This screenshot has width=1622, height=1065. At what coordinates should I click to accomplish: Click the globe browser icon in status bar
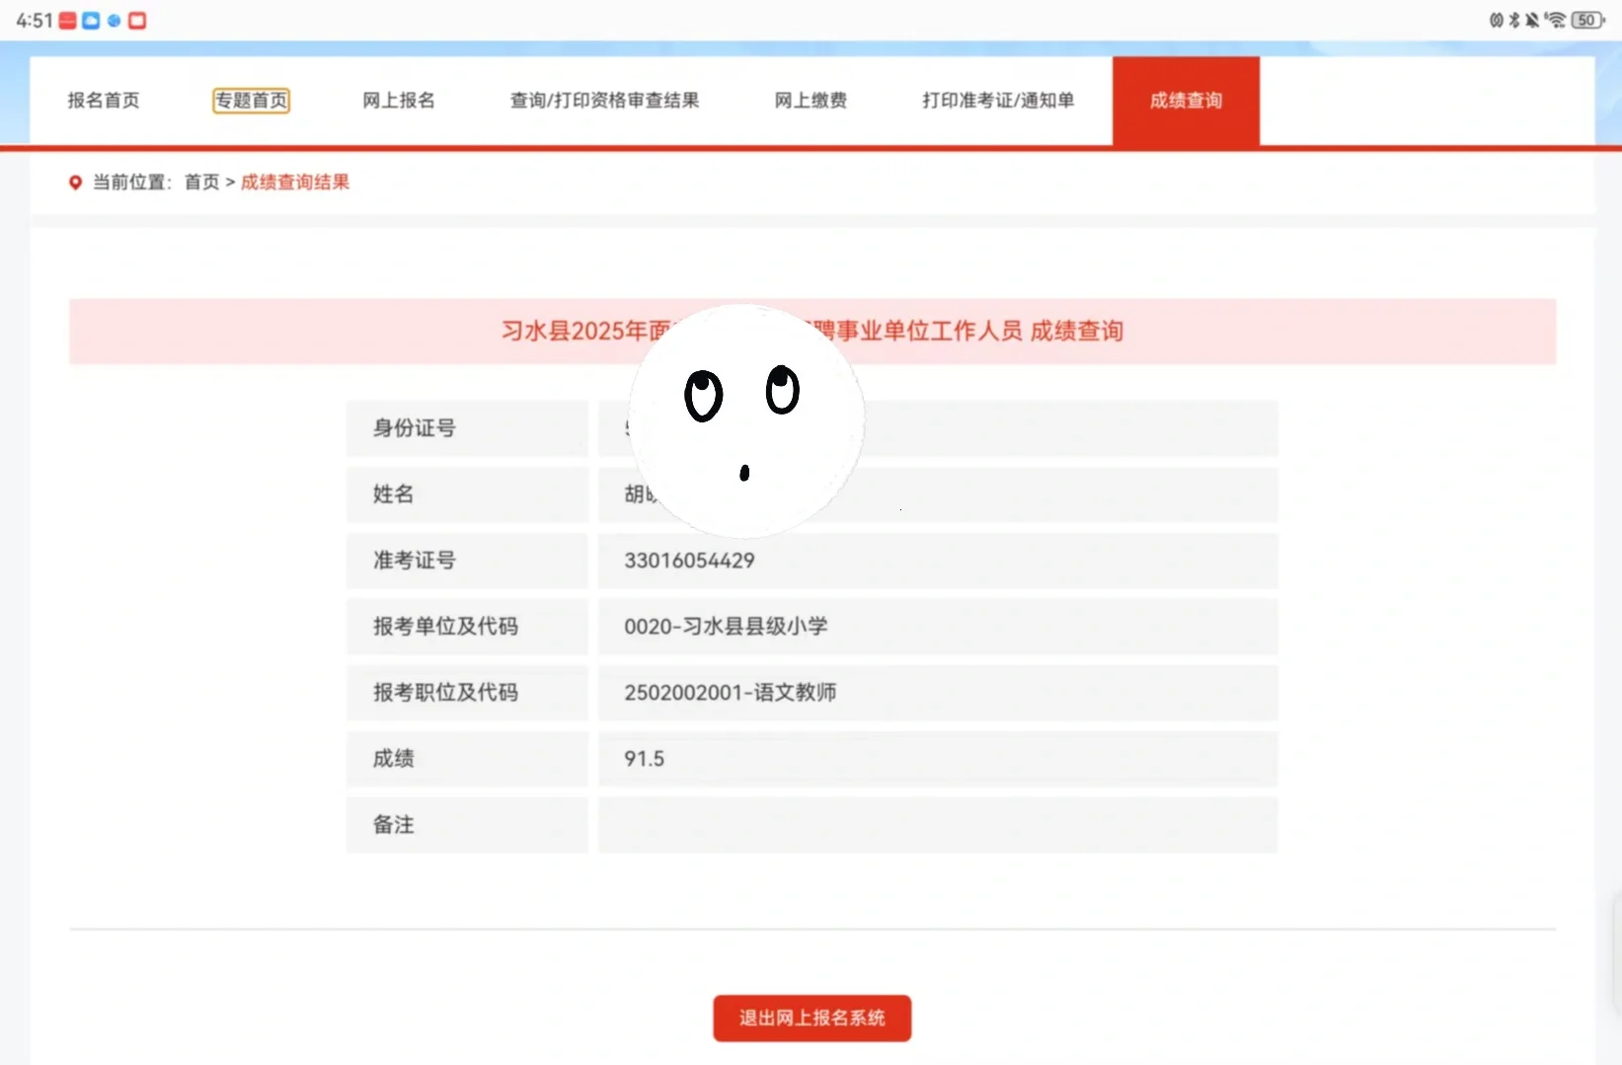click(114, 20)
